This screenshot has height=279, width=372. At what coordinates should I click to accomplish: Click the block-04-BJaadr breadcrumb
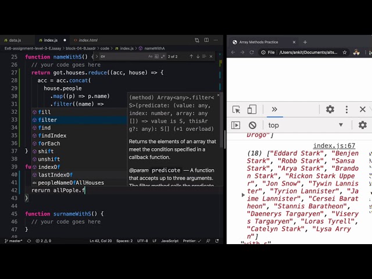point(81,48)
